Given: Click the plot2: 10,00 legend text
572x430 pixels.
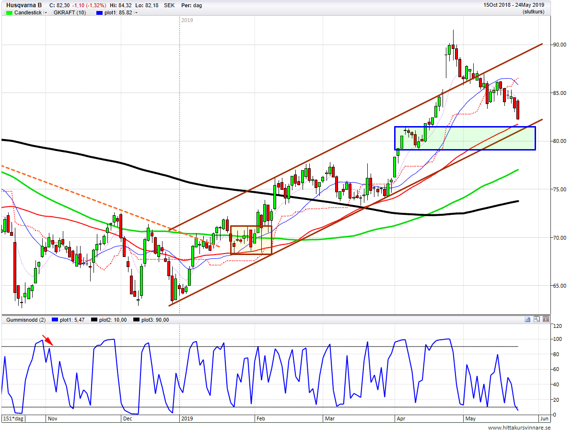Looking at the screenshot, I should pos(113,320).
